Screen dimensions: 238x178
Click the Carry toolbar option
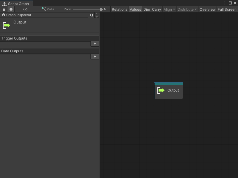pyautogui.click(x=156, y=9)
